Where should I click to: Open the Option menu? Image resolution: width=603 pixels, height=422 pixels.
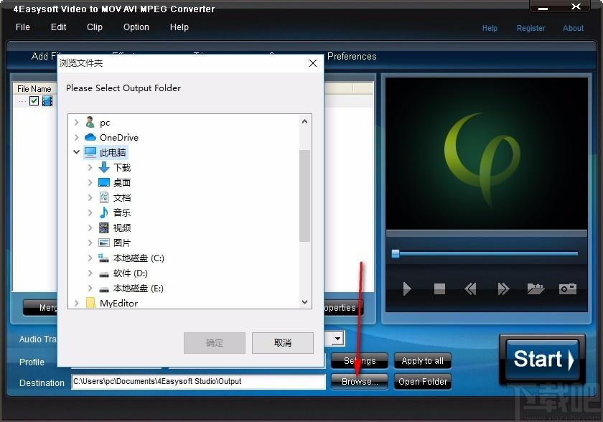coord(136,27)
